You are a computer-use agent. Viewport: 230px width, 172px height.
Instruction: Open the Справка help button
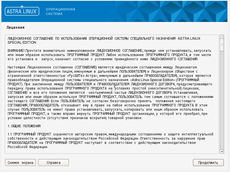click(x=53, y=163)
